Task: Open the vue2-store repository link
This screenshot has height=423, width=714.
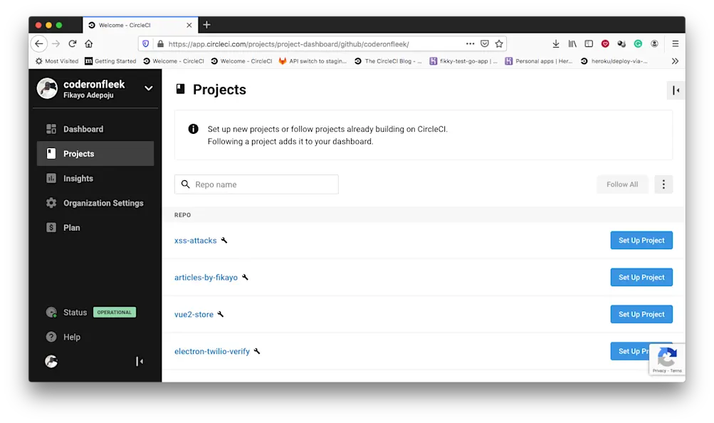Action: click(193, 314)
